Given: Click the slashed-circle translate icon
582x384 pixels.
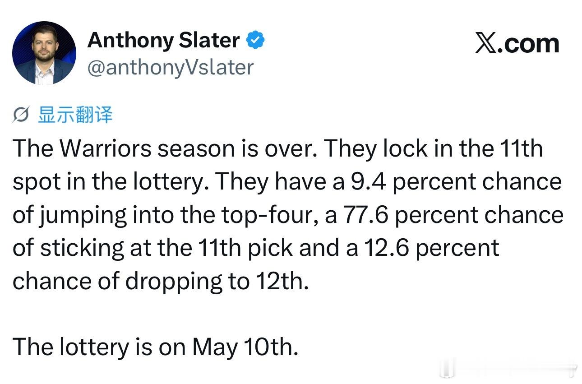Looking at the screenshot, I should coord(21,116).
